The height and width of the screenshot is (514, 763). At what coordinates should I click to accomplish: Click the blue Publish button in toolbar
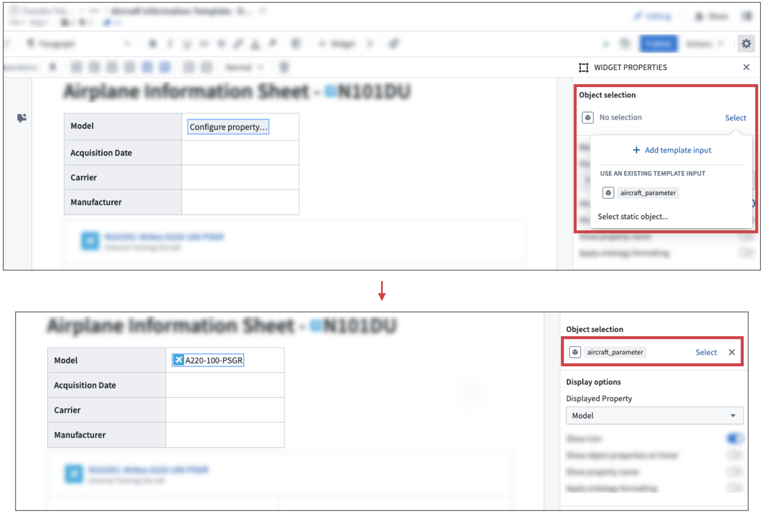click(x=659, y=44)
